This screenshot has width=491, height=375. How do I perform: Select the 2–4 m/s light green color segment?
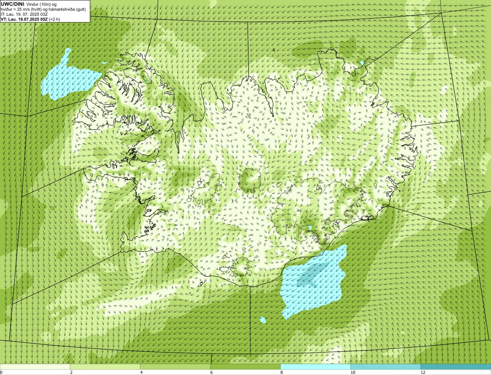[105, 367]
